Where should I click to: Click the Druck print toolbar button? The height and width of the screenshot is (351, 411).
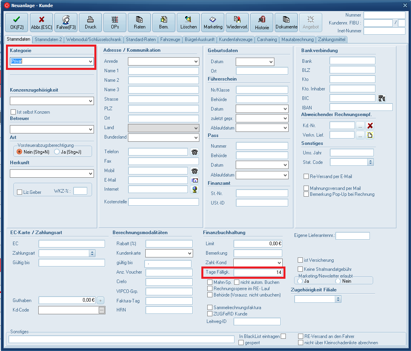[90, 23]
